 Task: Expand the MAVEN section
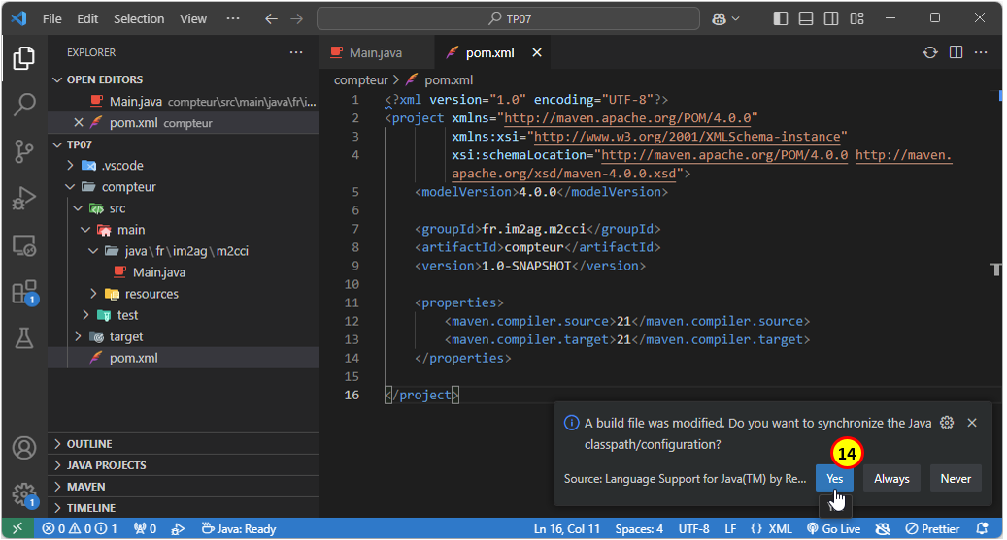(x=86, y=487)
